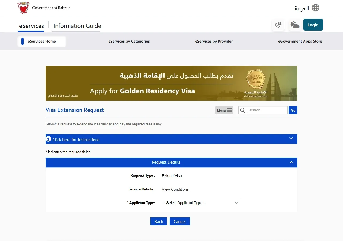This screenshot has height=241, width=343.
Task: Collapse the Request Details section chevron
Action: [x=291, y=163]
